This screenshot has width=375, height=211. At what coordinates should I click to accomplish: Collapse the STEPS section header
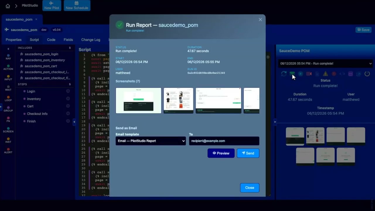point(44,84)
